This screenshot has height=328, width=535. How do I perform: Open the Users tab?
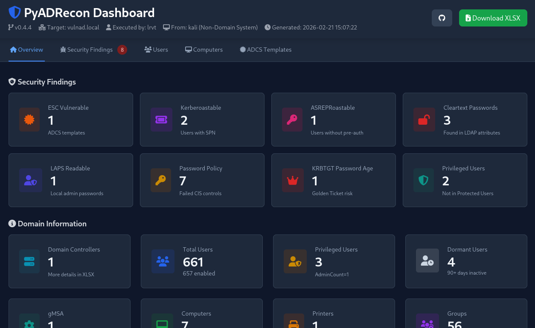point(156,50)
